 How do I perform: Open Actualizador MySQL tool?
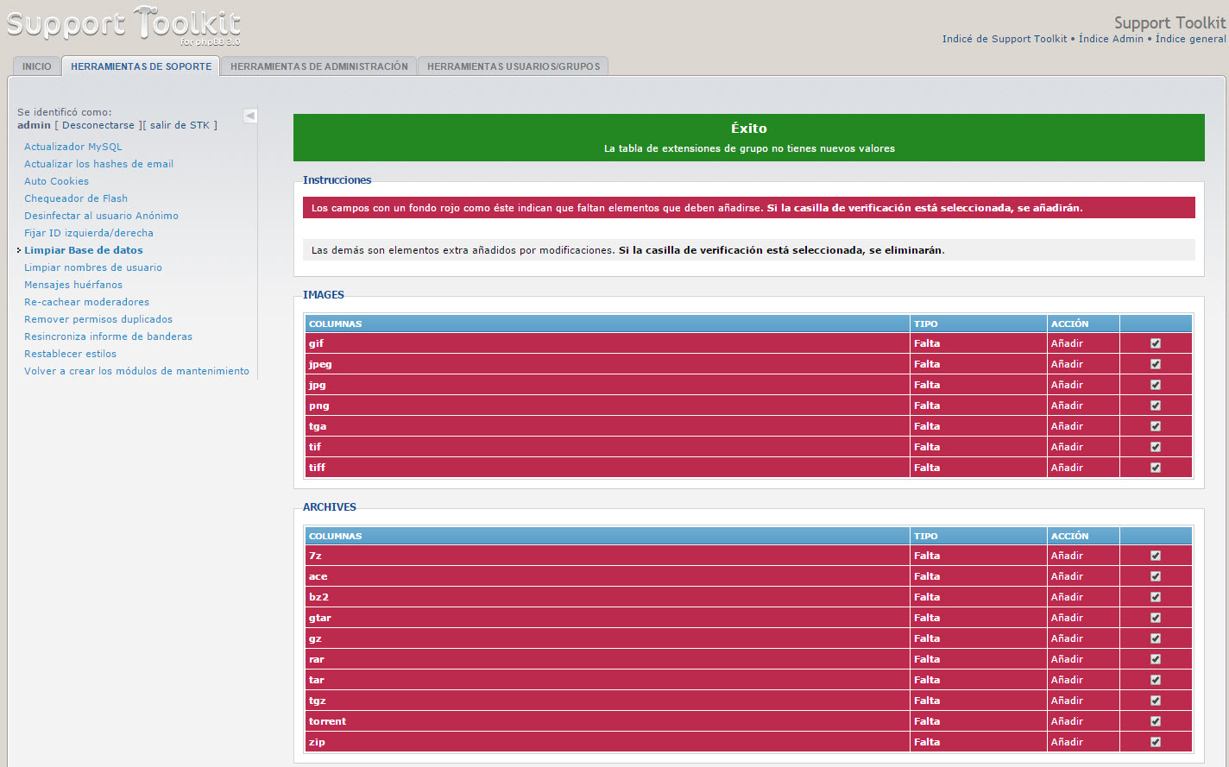tap(73, 147)
